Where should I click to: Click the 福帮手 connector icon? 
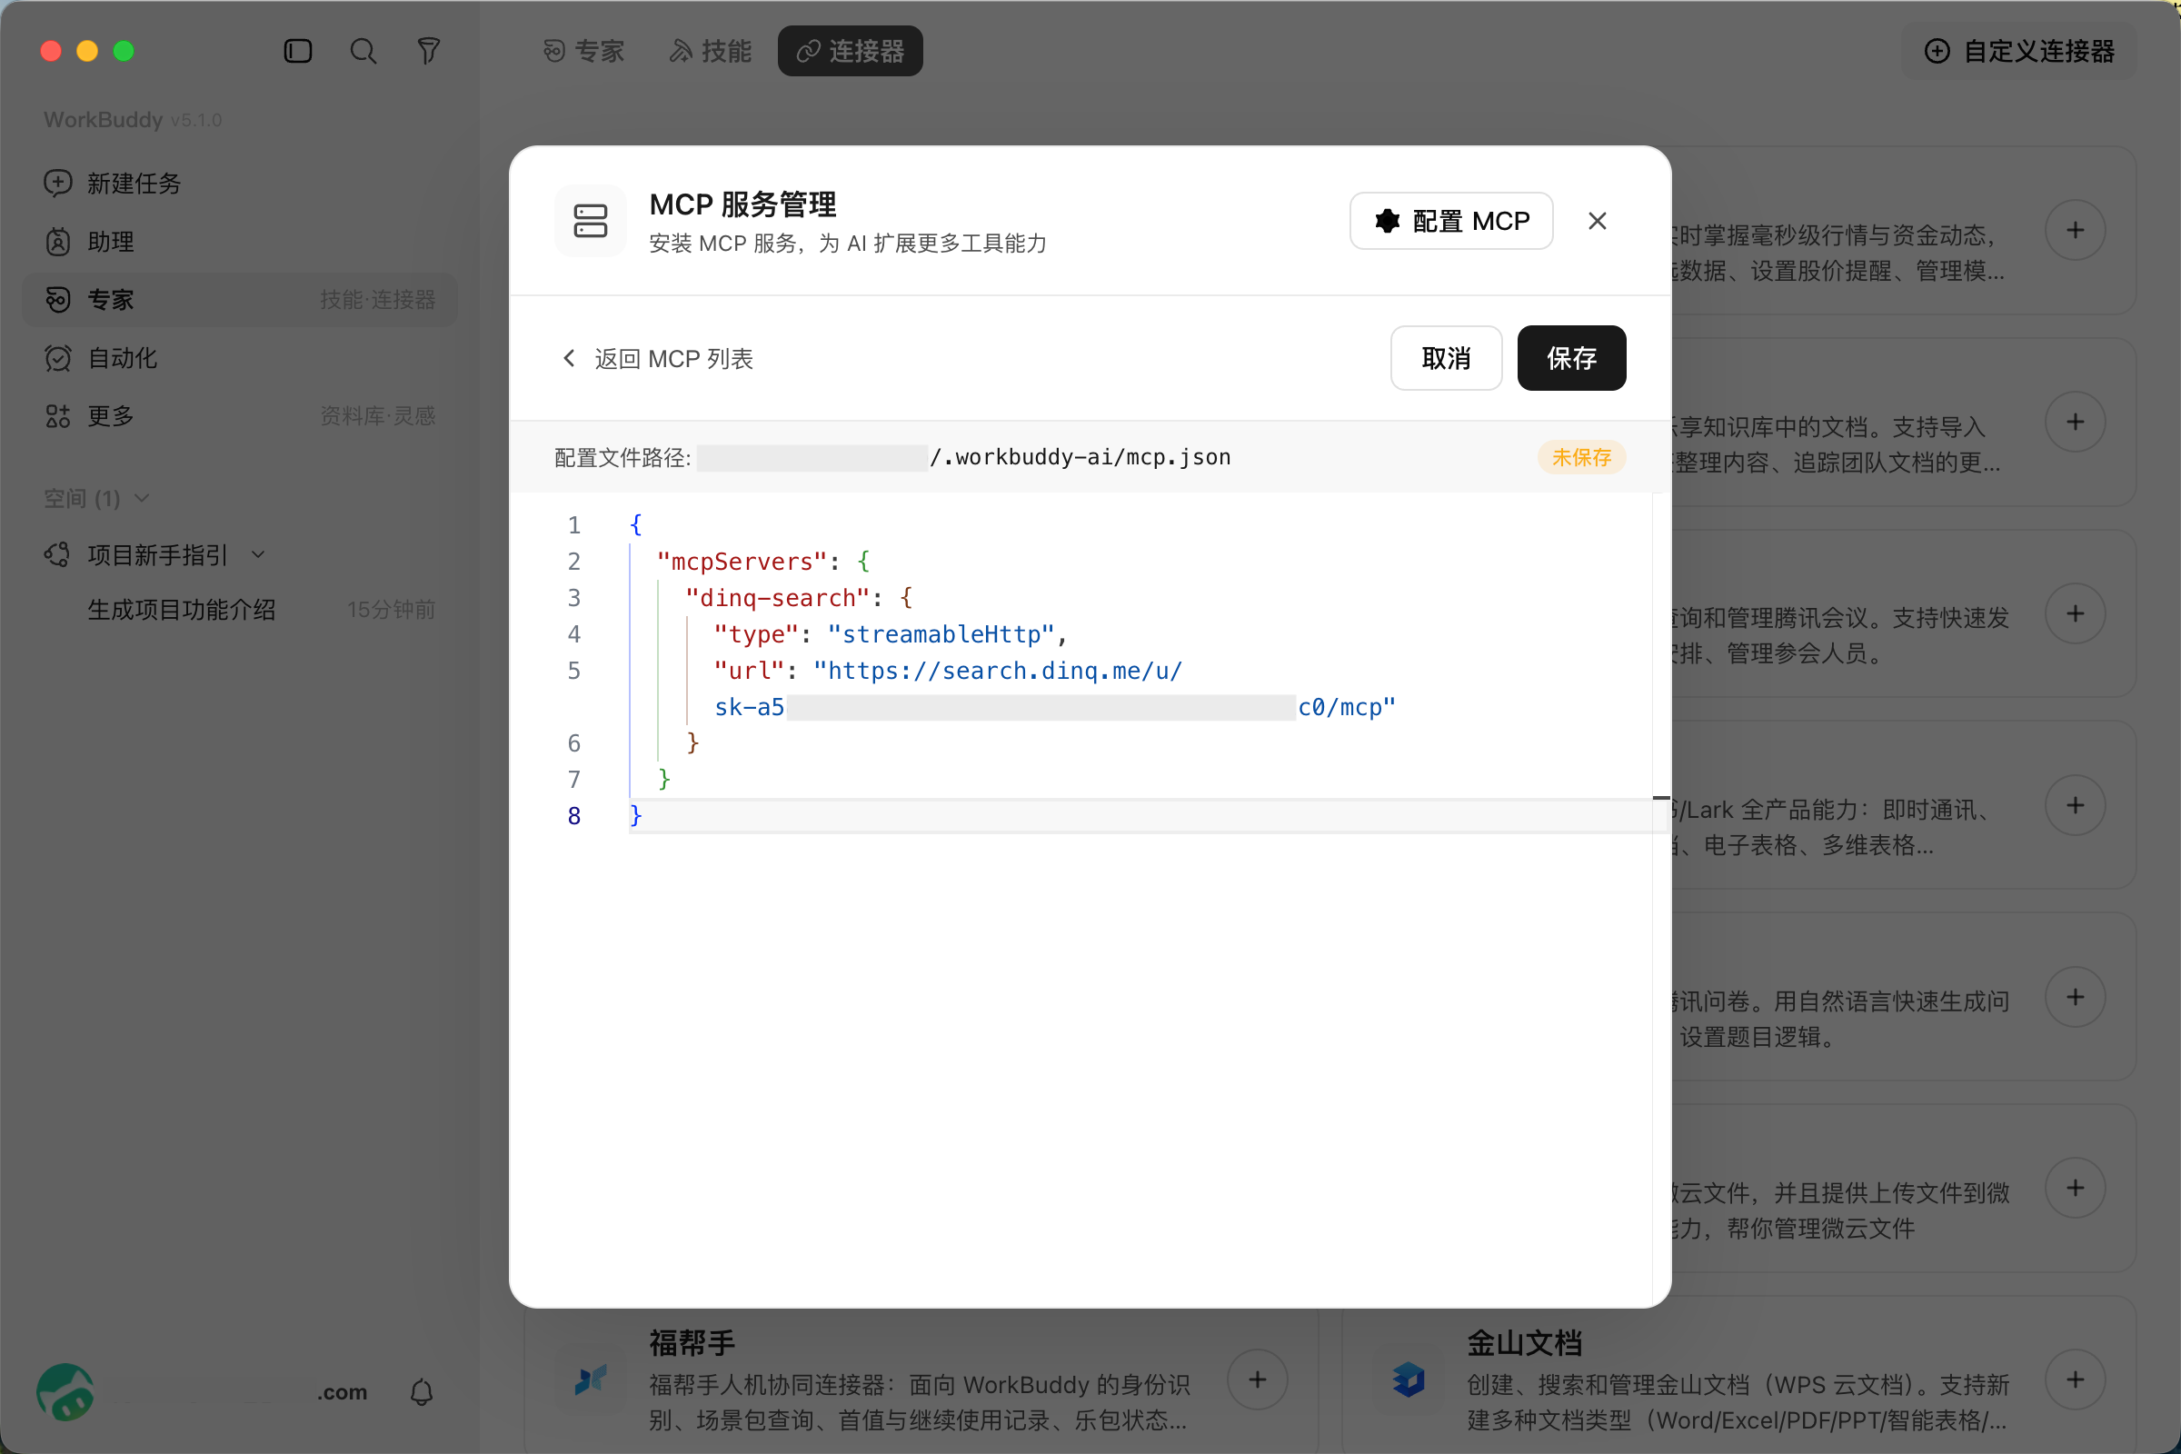[x=591, y=1379]
